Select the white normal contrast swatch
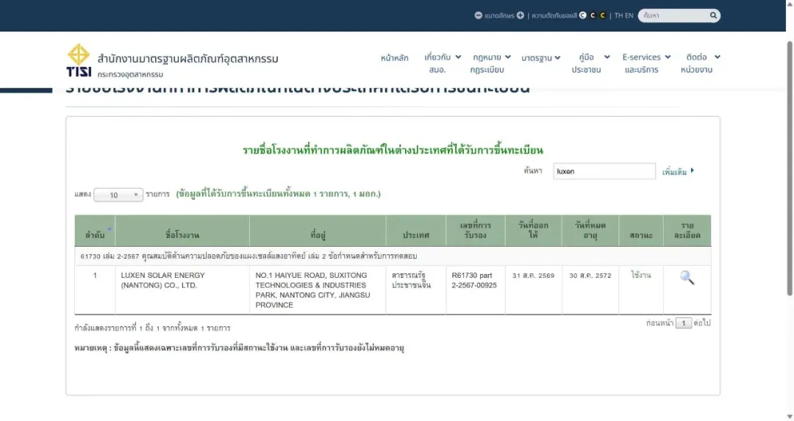The width and height of the screenshot is (794, 421). tap(583, 15)
